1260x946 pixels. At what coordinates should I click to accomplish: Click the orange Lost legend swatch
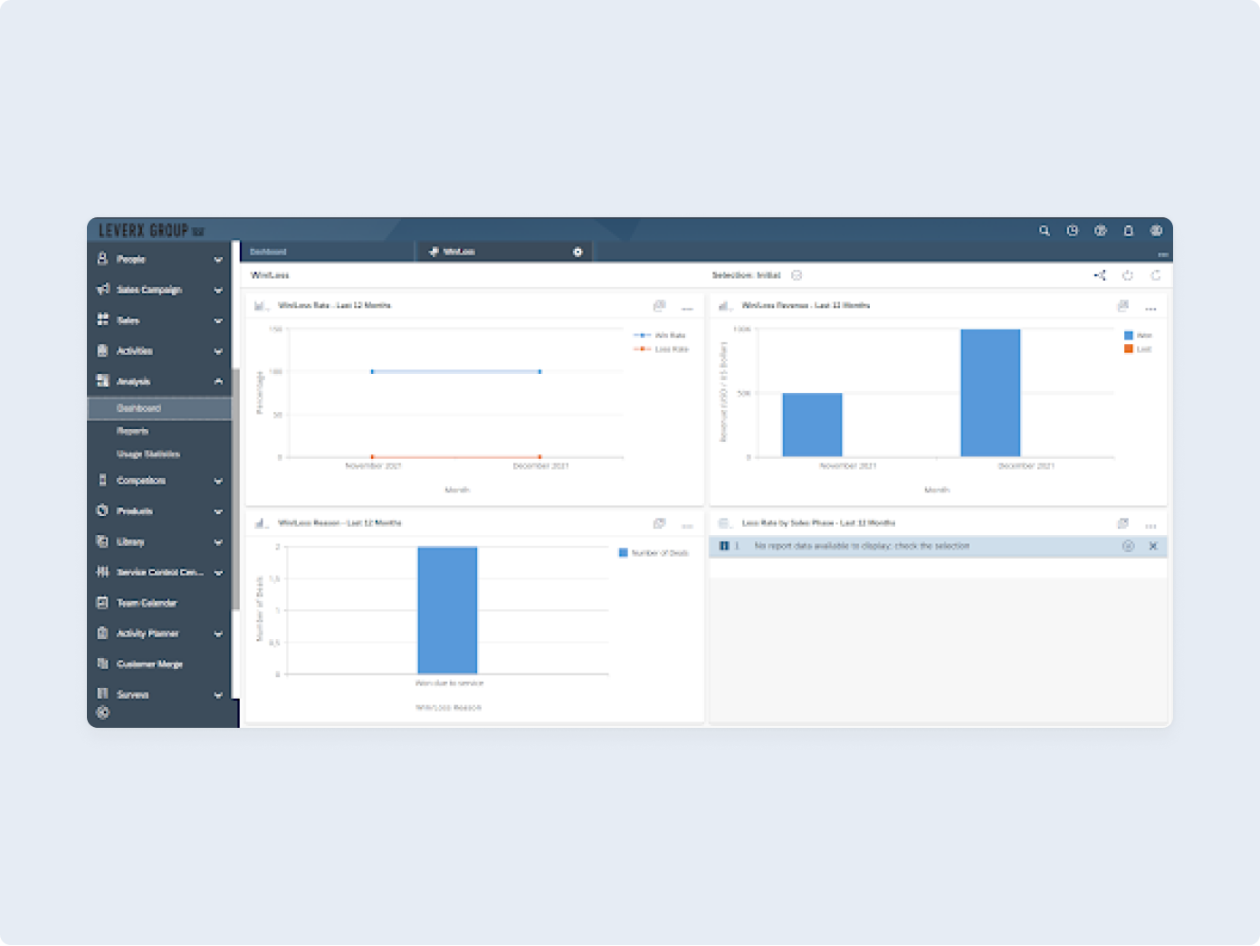1129,349
